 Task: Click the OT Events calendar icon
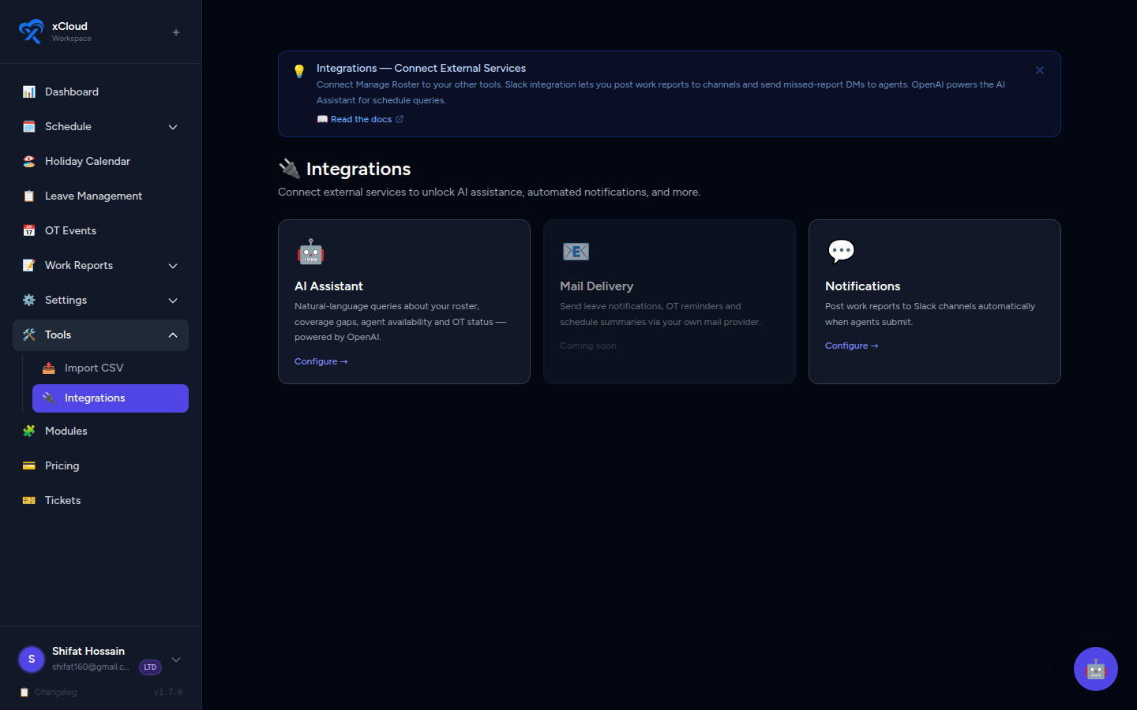[29, 230]
